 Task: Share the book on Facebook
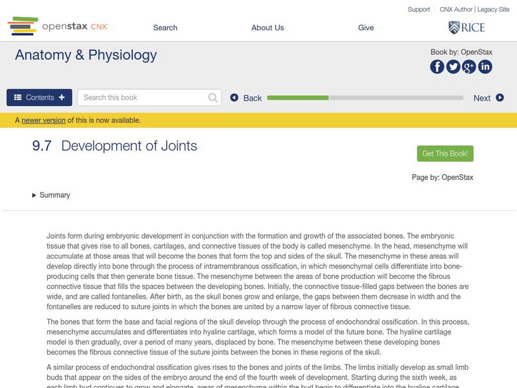437,67
